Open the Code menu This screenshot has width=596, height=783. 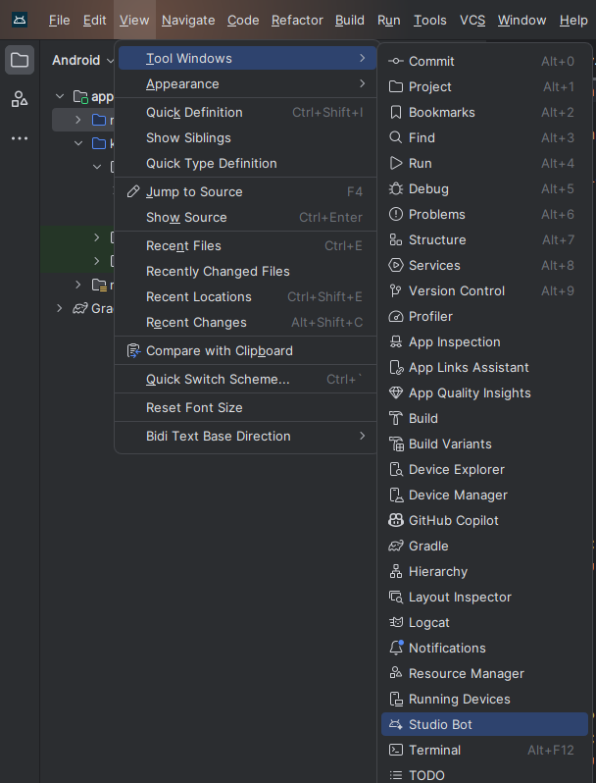(x=243, y=21)
